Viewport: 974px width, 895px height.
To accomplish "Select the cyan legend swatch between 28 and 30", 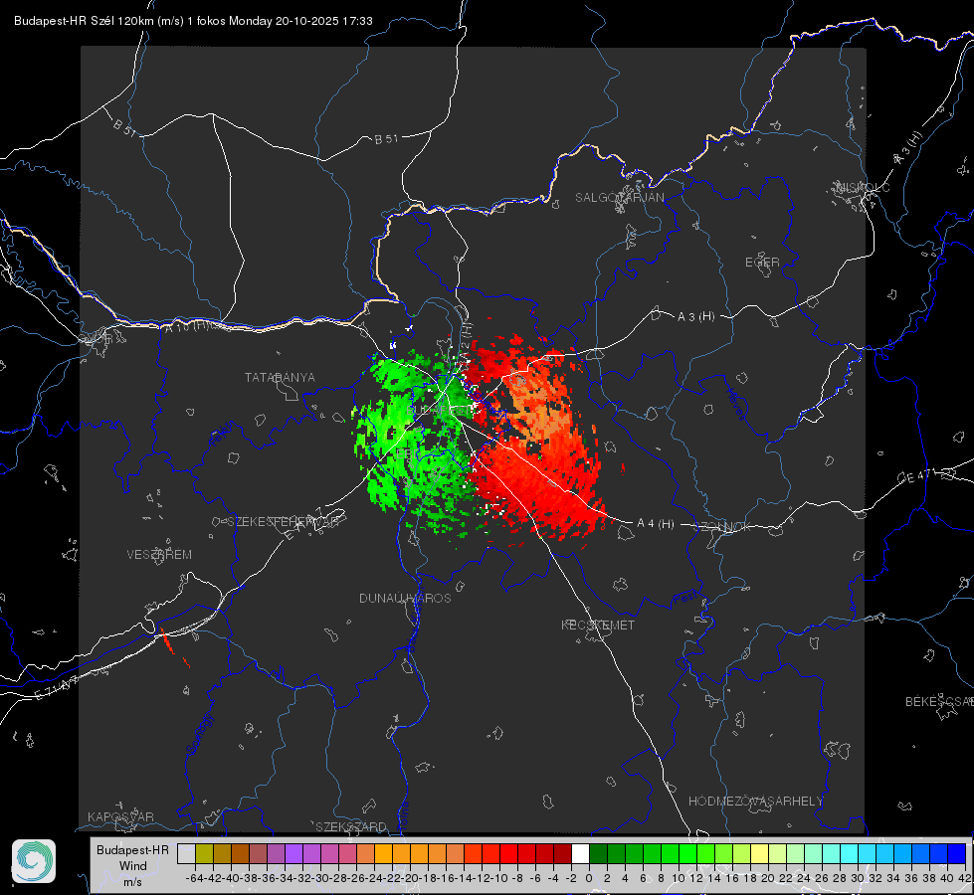I will [849, 854].
